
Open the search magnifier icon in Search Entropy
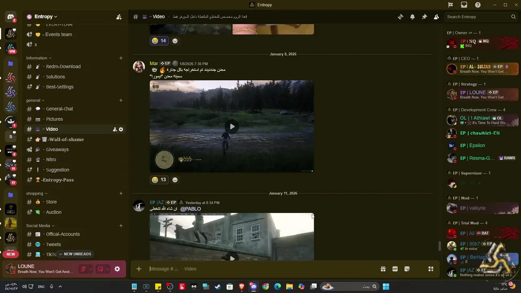pos(513,17)
